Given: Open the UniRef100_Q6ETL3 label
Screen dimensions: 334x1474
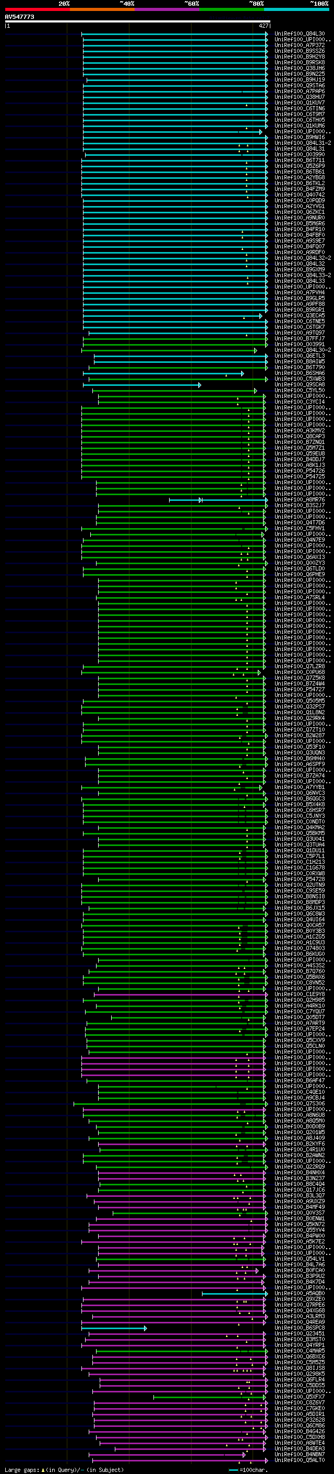Looking at the screenshot, I should click(x=300, y=356).
